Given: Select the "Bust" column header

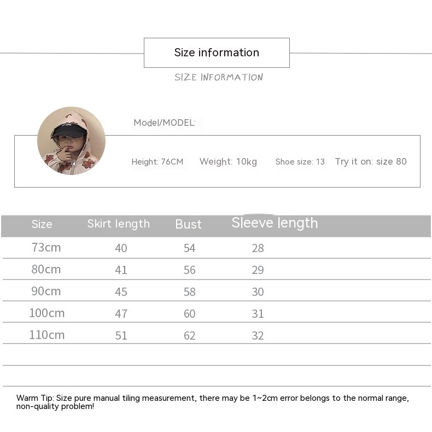Looking at the screenshot, I should pyautogui.click(x=189, y=224).
